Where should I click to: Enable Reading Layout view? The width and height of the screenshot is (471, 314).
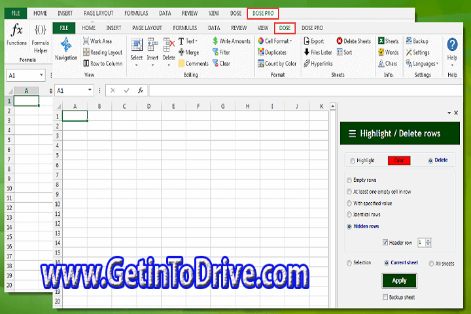point(103,52)
